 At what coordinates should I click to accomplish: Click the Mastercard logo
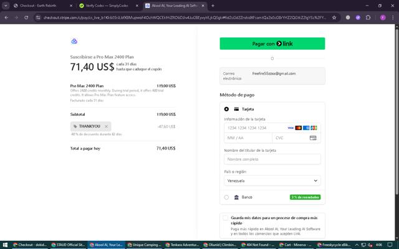pyautogui.click(x=298, y=128)
